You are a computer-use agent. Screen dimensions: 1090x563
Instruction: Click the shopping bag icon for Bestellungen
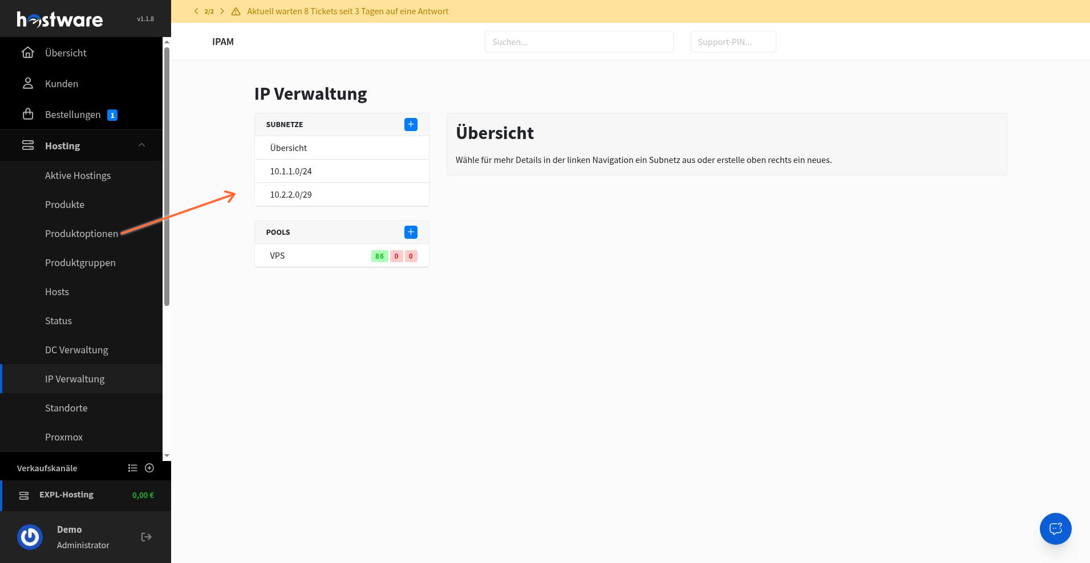click(x=28, y=114)
